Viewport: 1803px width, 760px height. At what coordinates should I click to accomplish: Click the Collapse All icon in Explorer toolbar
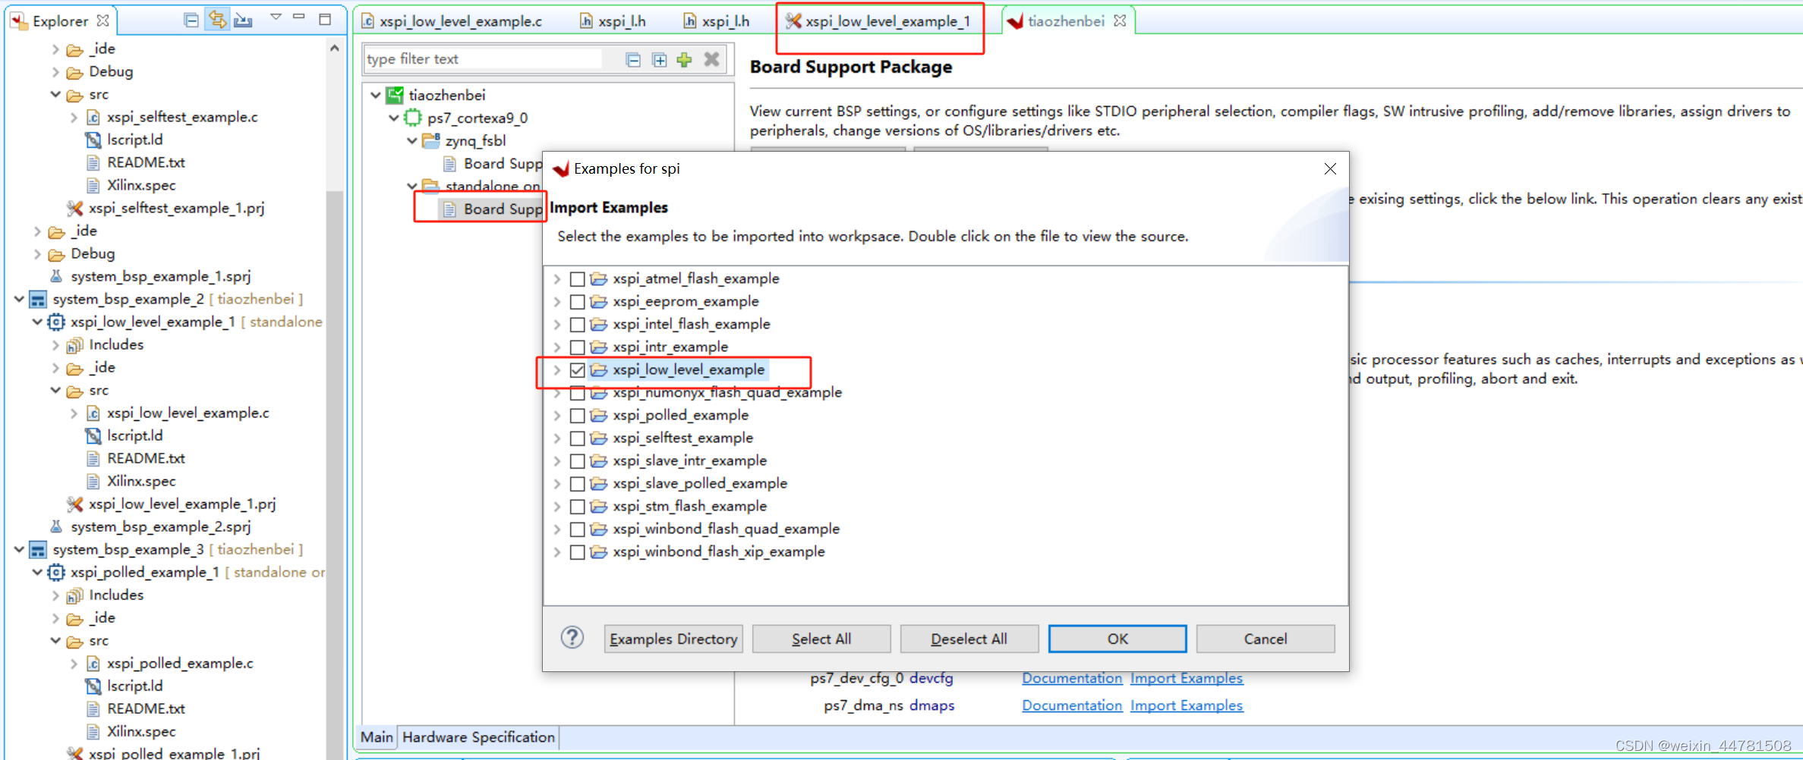(191, 20)
